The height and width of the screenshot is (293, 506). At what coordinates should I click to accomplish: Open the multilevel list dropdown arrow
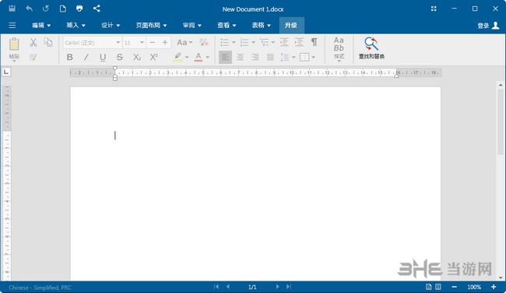(x=273, y=42)
